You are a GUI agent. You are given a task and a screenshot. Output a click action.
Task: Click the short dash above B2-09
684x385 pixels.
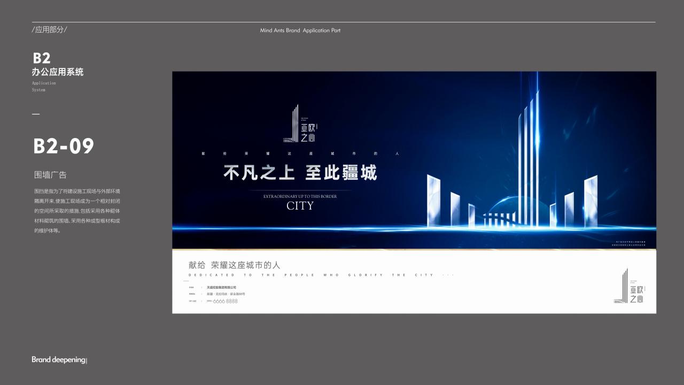[36, 114]
